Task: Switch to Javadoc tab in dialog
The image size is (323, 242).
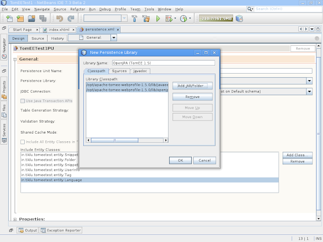Action: (x=140, y=71)
